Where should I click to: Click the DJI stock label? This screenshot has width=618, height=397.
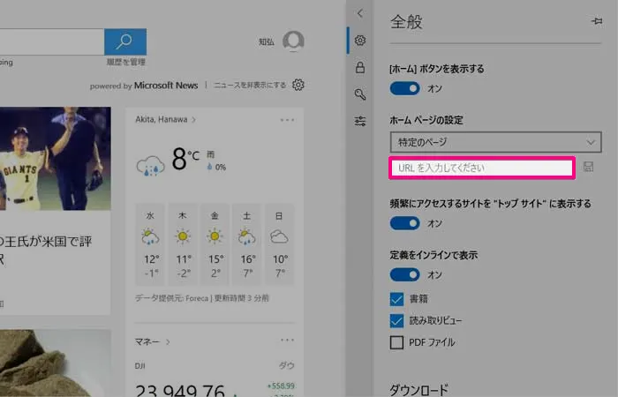pos(139,366)
